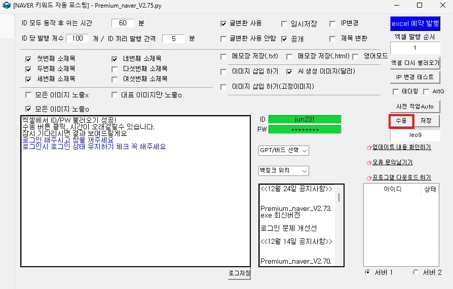The width and height of the screenshot is (453, 289).
Task: Select 서버 2 radio button
Action: click(416, 272)
